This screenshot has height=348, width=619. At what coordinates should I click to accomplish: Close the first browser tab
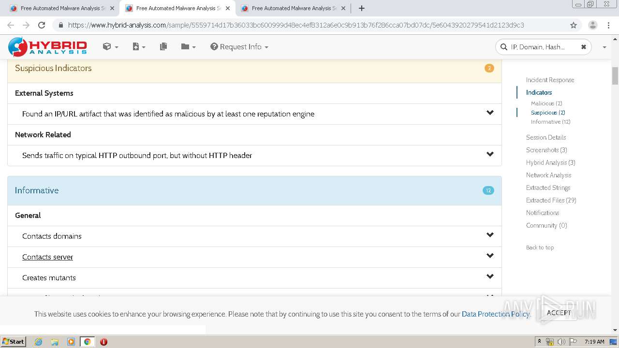point(112,8)
